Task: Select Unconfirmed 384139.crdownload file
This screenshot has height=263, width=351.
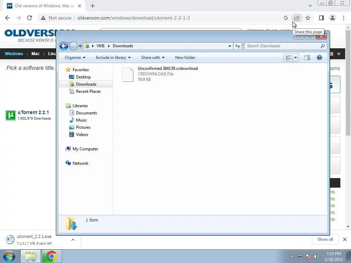Action: point(160,74)
